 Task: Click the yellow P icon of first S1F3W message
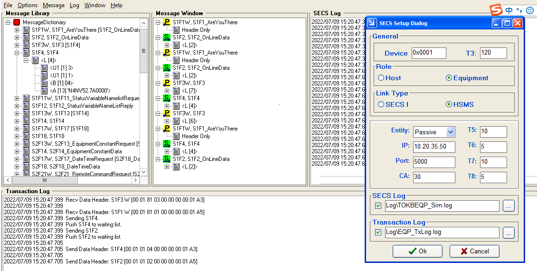pyautogui.click(x=167, y=83)
